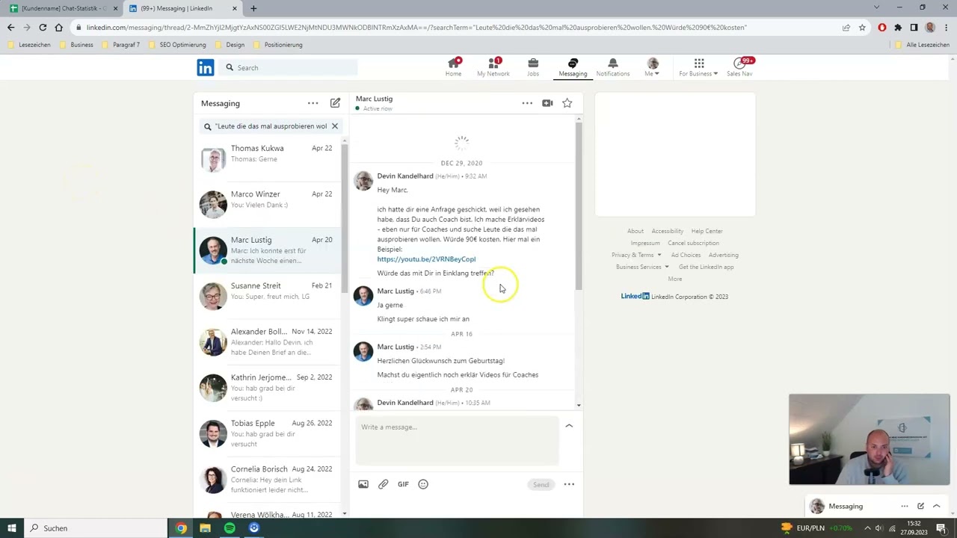Image resolution: width=957 pixels, height=538 pixels.
Task: Open Susanne Streit conversation
Action: (x=268, y=296)
